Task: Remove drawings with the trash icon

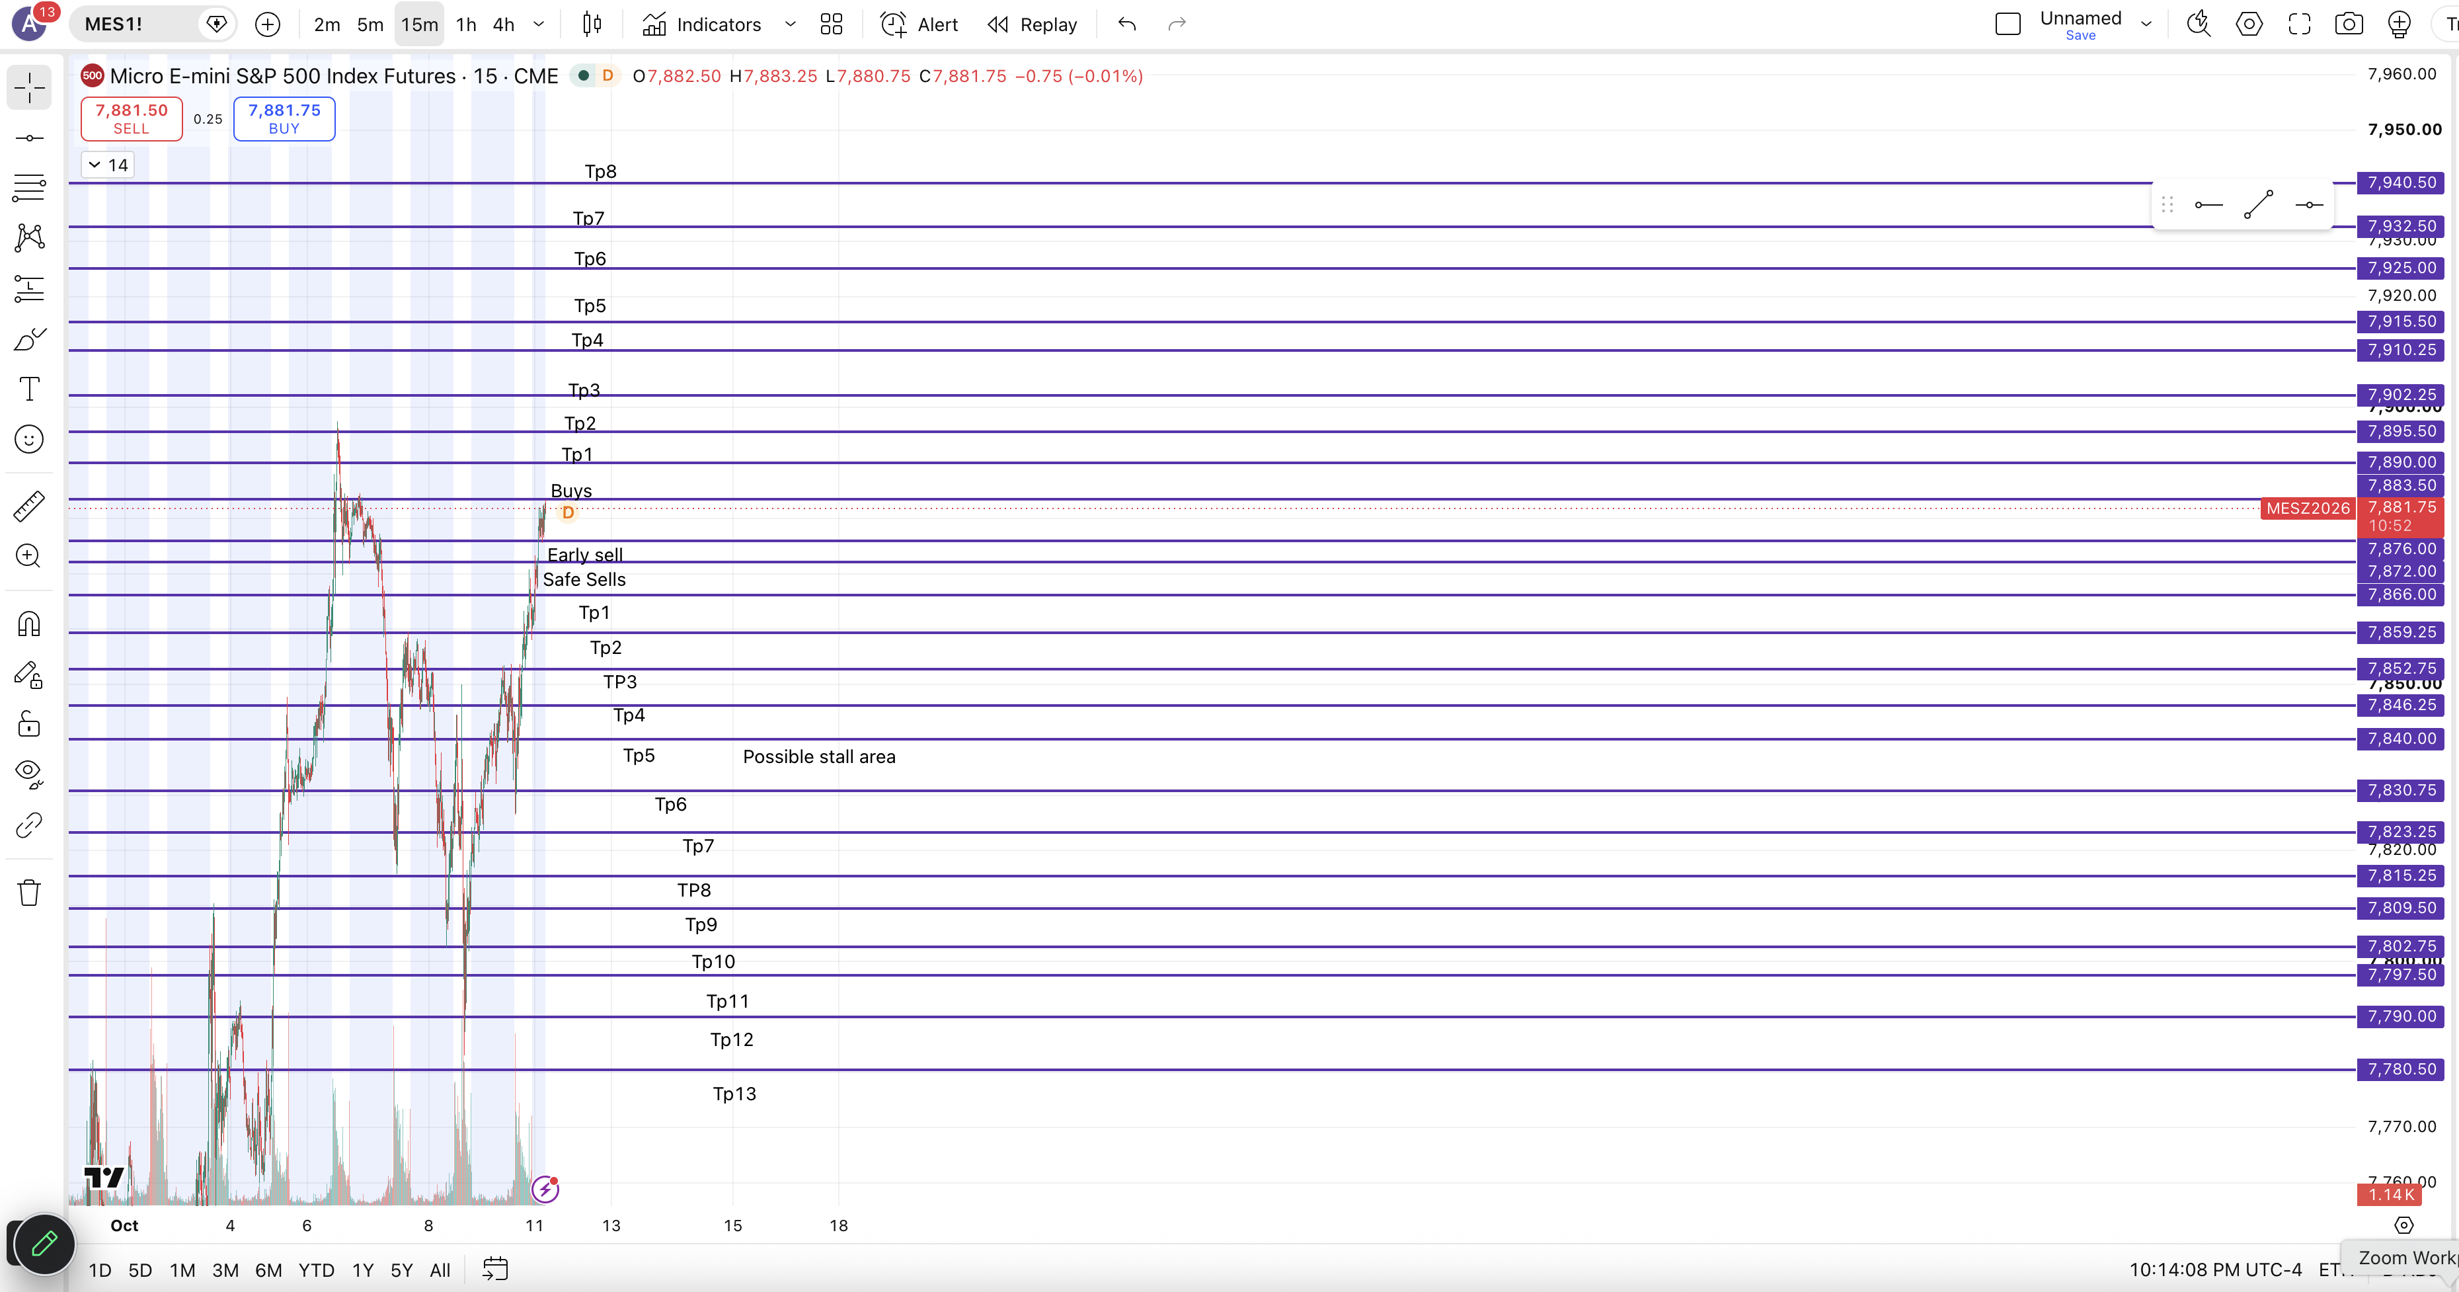Action: pos(30,893)
